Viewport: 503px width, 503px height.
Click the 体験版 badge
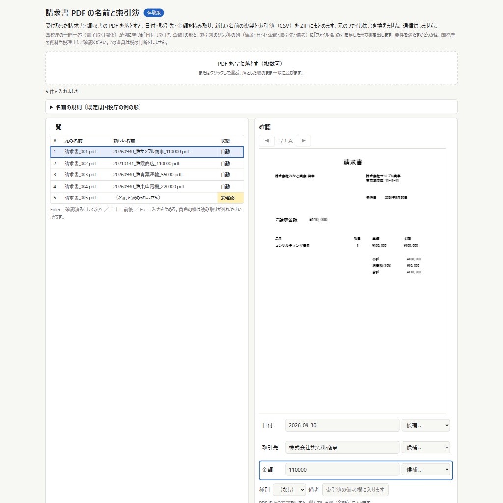(x=154, y=13)
